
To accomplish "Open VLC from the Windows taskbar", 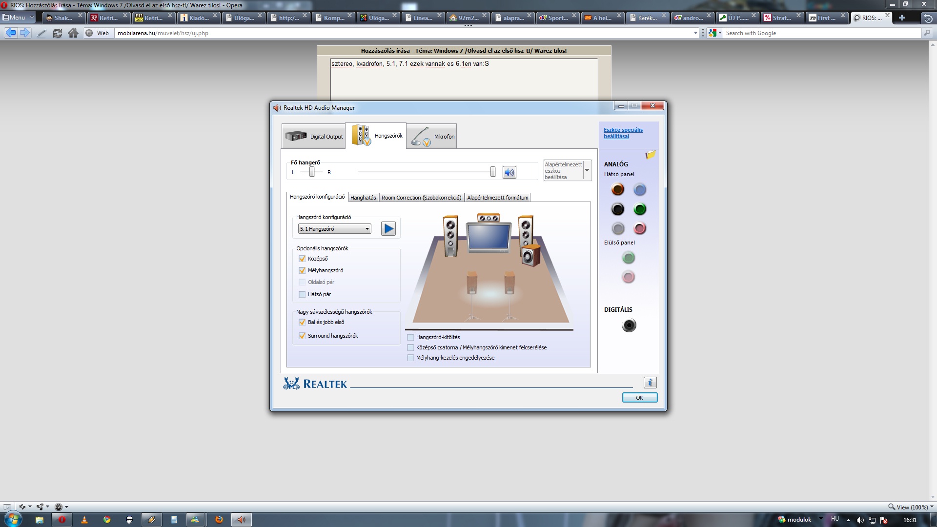I will click(84, 520).
